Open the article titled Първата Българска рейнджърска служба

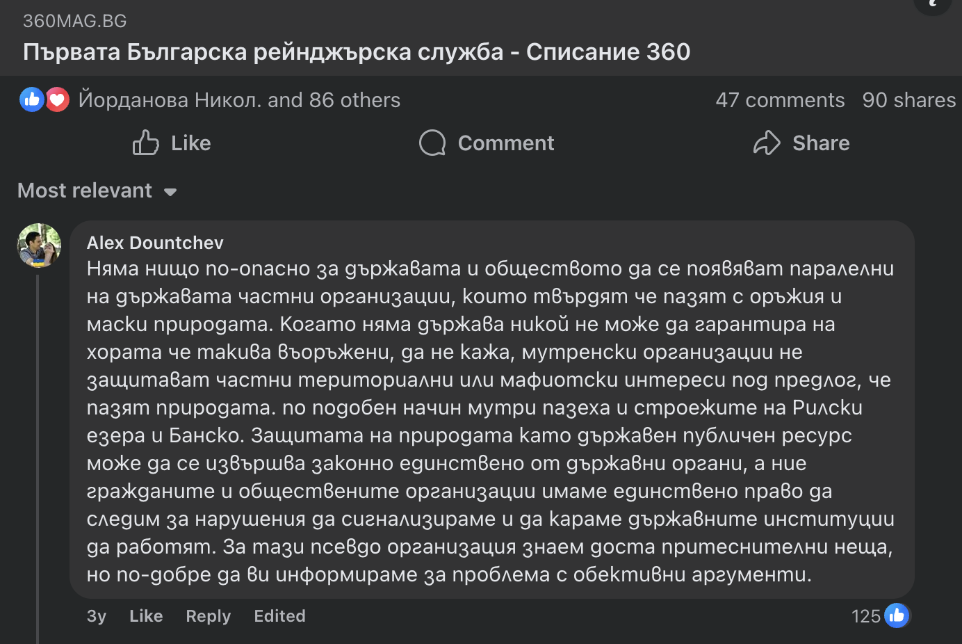(357, 52)
